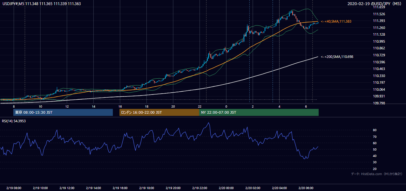
Task: Click the 2020-02-19 のUSD/JPY (M5) chart title
Action: (x=375, y=4)
